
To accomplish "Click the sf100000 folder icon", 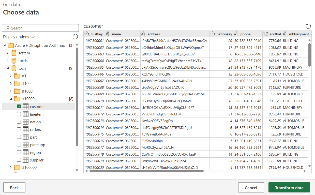I will [17, 168].
